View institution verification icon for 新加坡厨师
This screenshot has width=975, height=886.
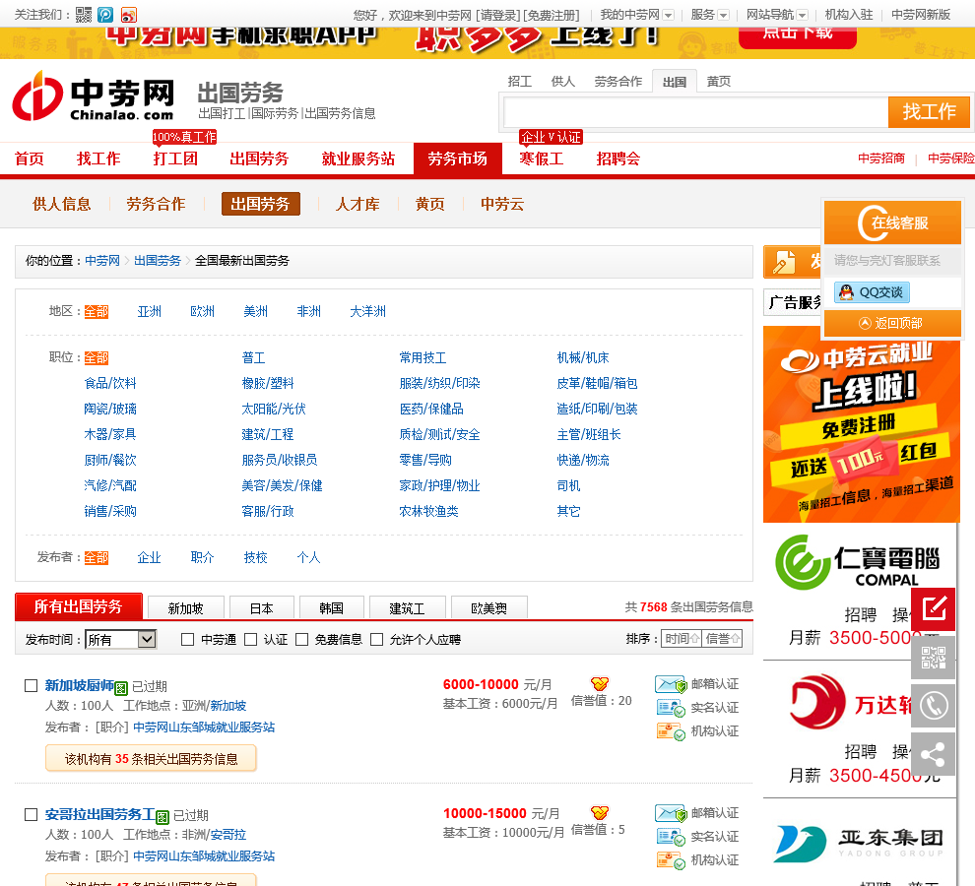671,731
